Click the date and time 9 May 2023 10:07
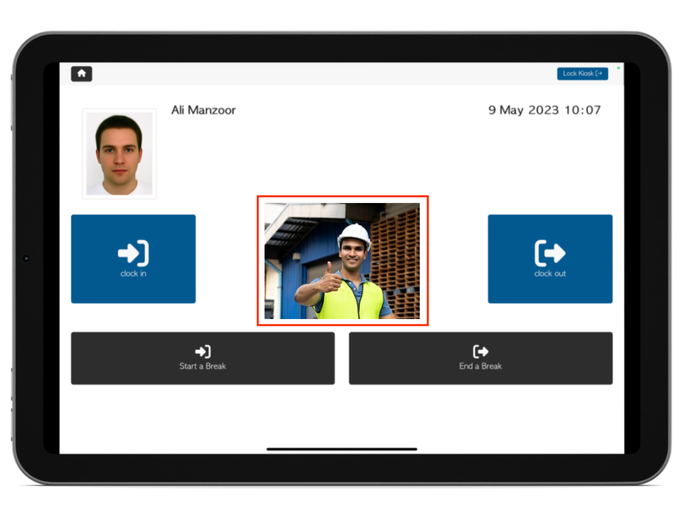Screen dimensions: 691x518 [x=545, y=110]
